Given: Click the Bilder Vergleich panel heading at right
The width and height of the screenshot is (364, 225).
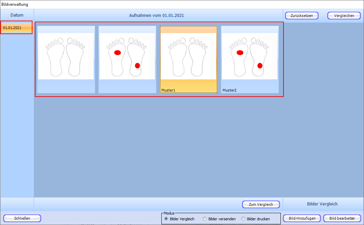Looking at the screenshot, I should (322, 204).
